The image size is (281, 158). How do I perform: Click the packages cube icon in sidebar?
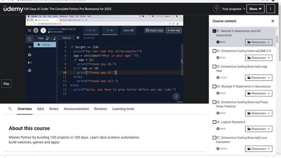tap(29, 54)
